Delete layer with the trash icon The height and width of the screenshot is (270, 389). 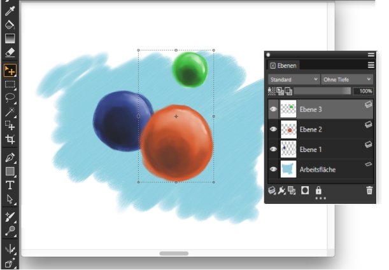(x=369, y=191)
